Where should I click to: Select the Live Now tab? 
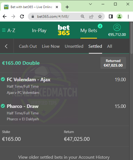[51, 46]
